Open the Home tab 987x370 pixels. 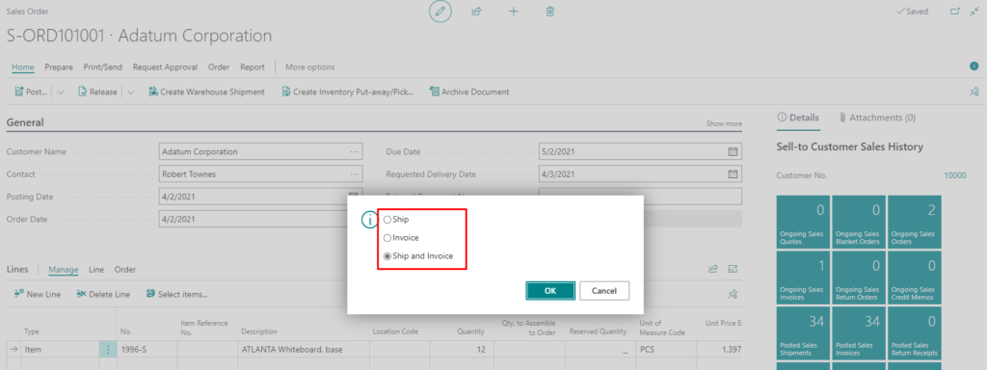[23, 66]
